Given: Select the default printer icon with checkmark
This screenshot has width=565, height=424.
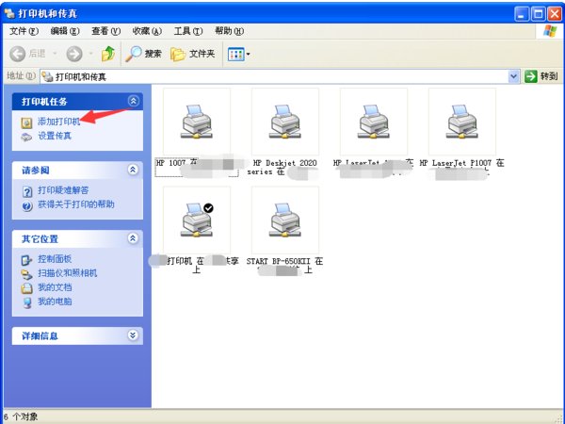Looking at the screenshot, I should pos(197,220).
